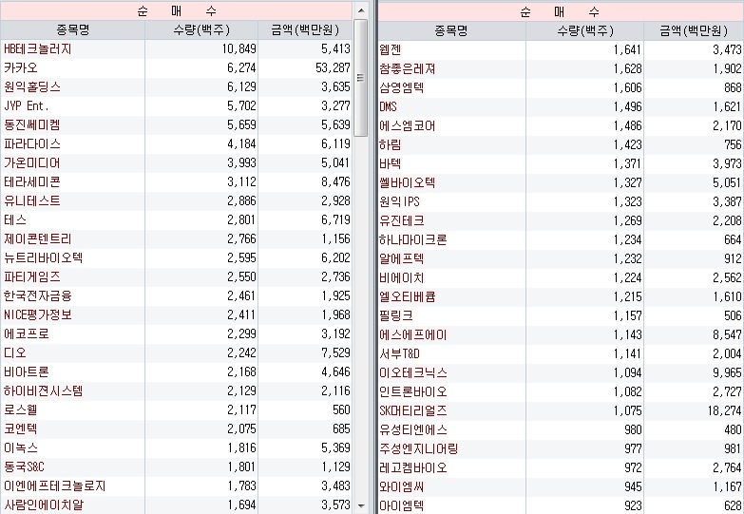Sort left table by 종목명 column header

(72, 30)
